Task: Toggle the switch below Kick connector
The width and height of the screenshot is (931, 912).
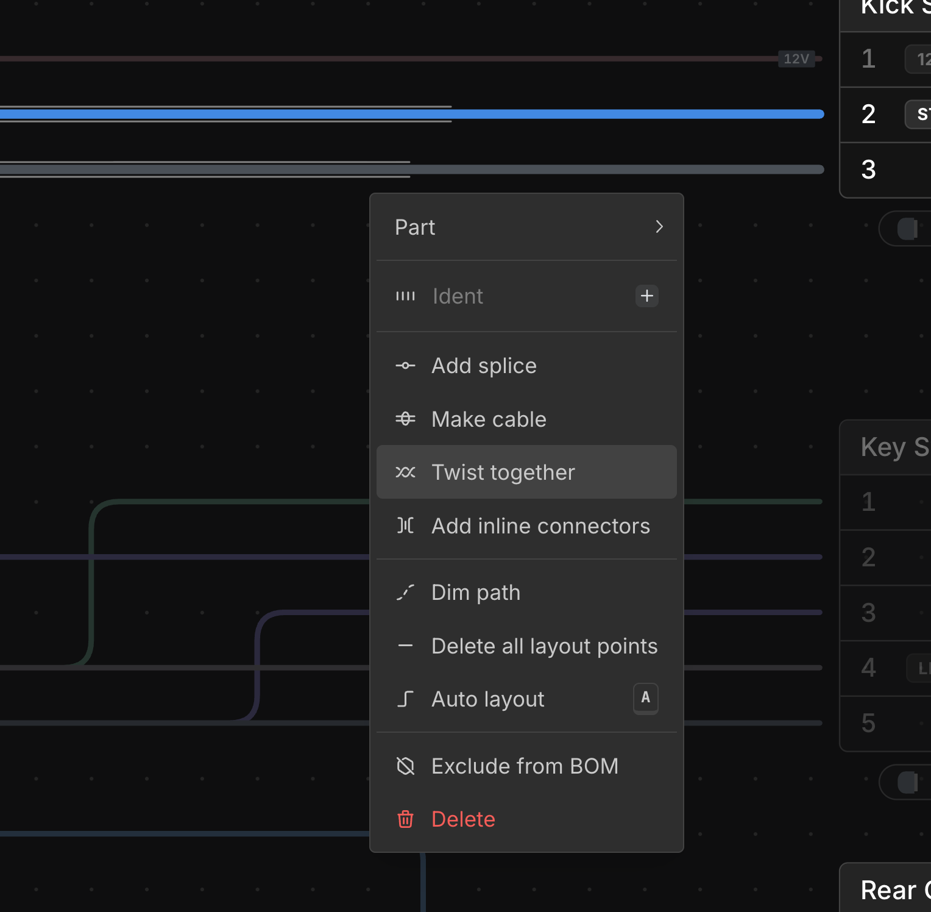Action: 907,229
